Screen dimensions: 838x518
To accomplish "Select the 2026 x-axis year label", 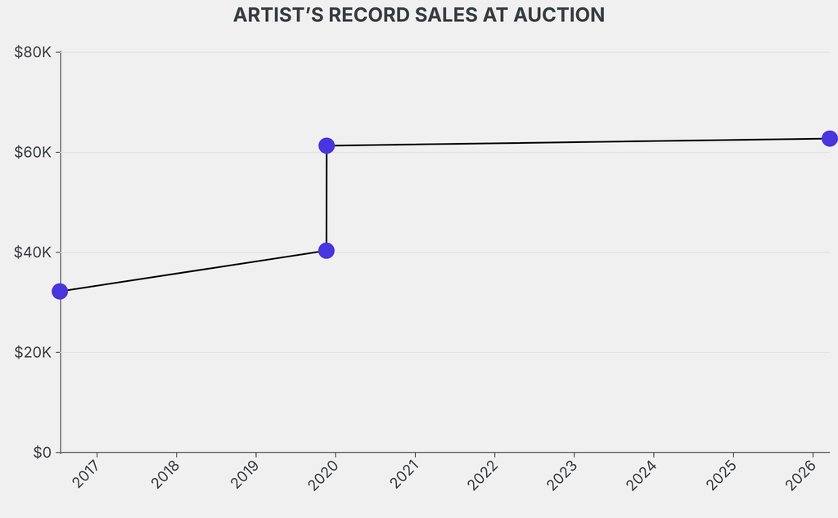I will click(800, 474).
